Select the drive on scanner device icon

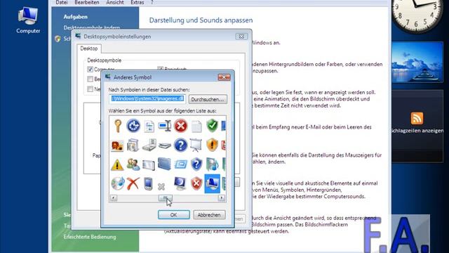(x=149, y=145)
